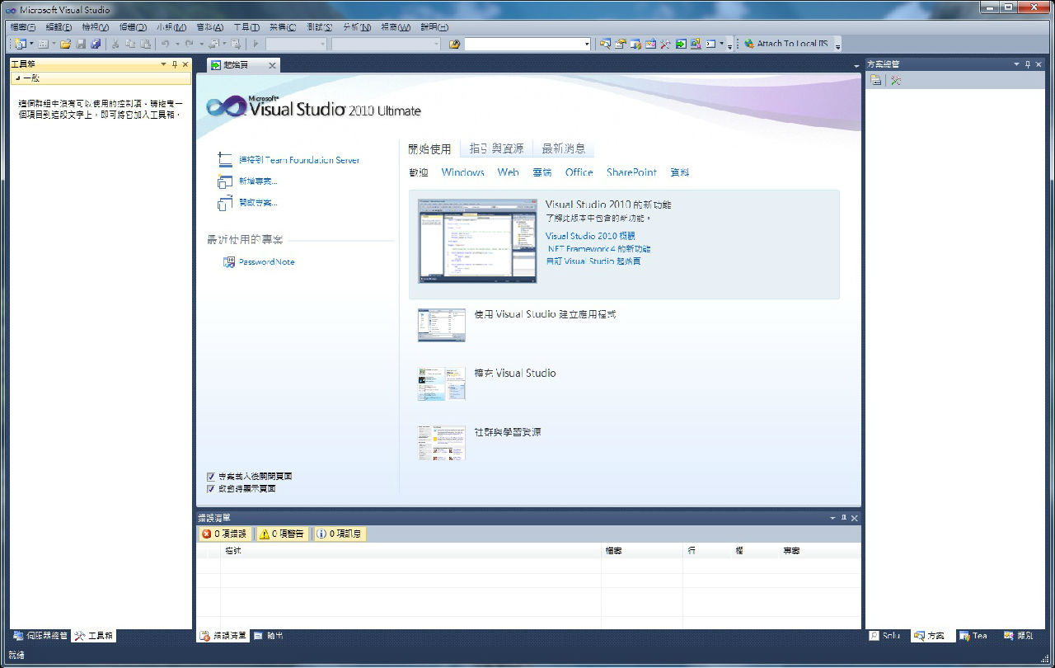
Task: Toggle show page on startup checkbox
Action: click(211, 489)
